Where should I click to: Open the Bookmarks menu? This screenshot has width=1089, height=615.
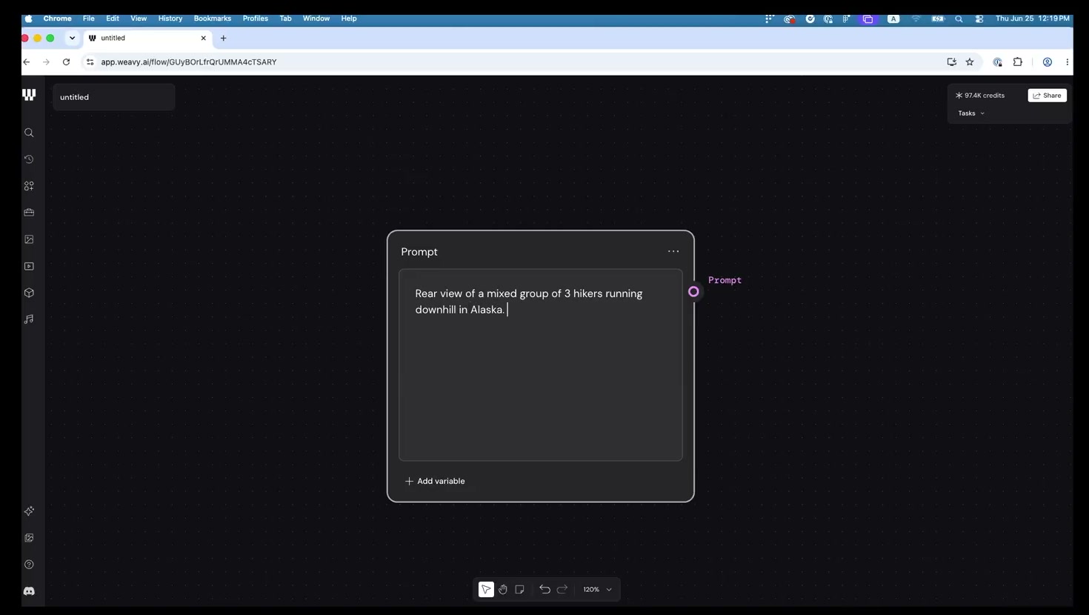213,19
